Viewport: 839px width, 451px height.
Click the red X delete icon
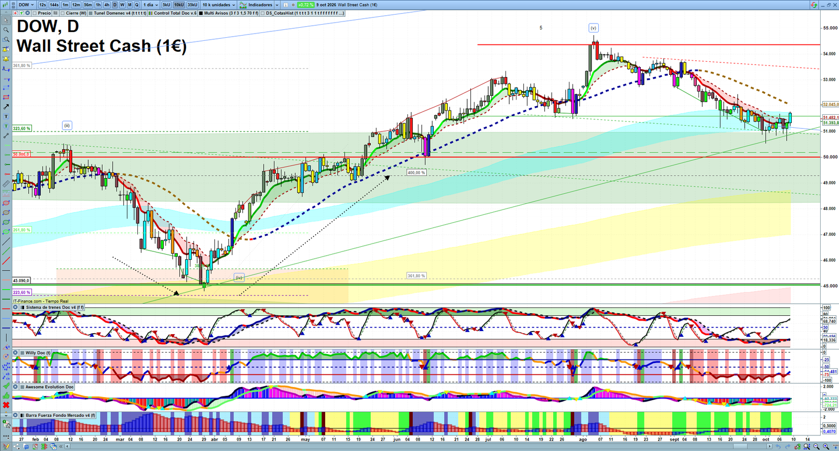6,405
